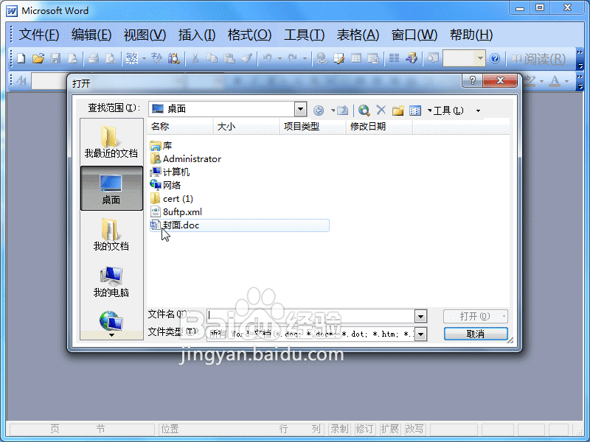Click the 打开 Open button
The width and height of the screenshot is (590, 442).
(475, 315)
